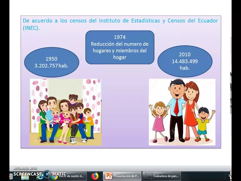Image resolution: width=241 pixels, height=181 pixels.
Task: Launch the Internet Explorer taskbar icon
Action: tap(40, 176)
